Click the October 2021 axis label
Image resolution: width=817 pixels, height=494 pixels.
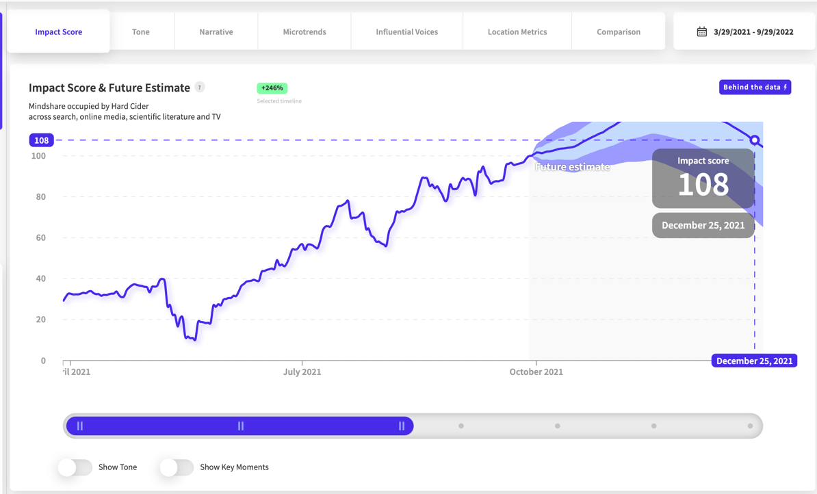(536, 372)
